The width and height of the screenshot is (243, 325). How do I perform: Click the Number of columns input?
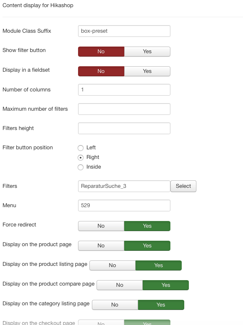(124, 90)
